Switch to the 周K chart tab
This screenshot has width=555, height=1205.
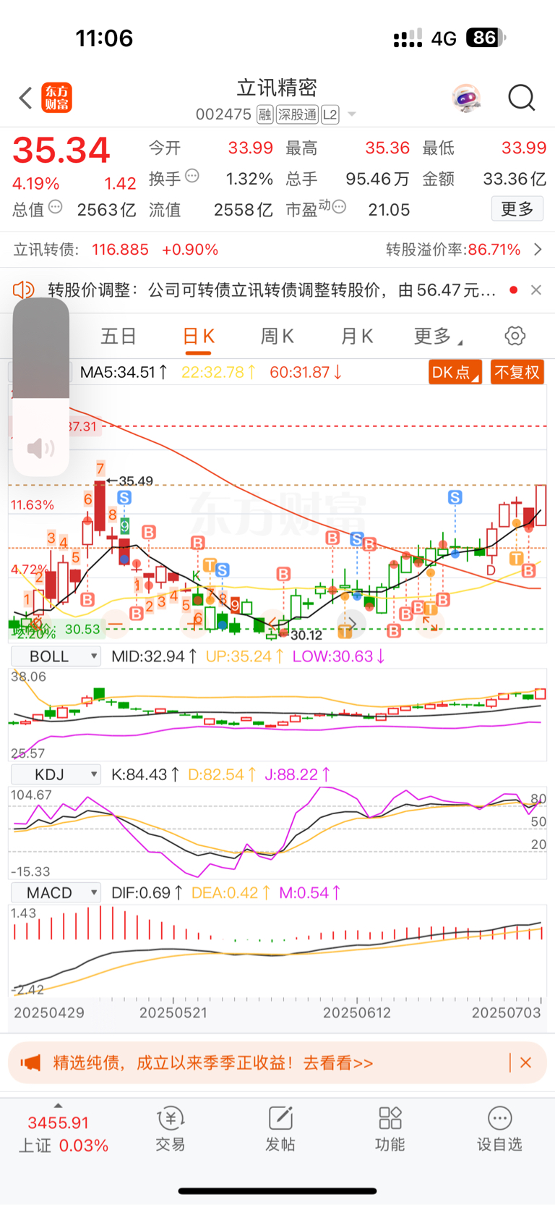click(277, 337)
